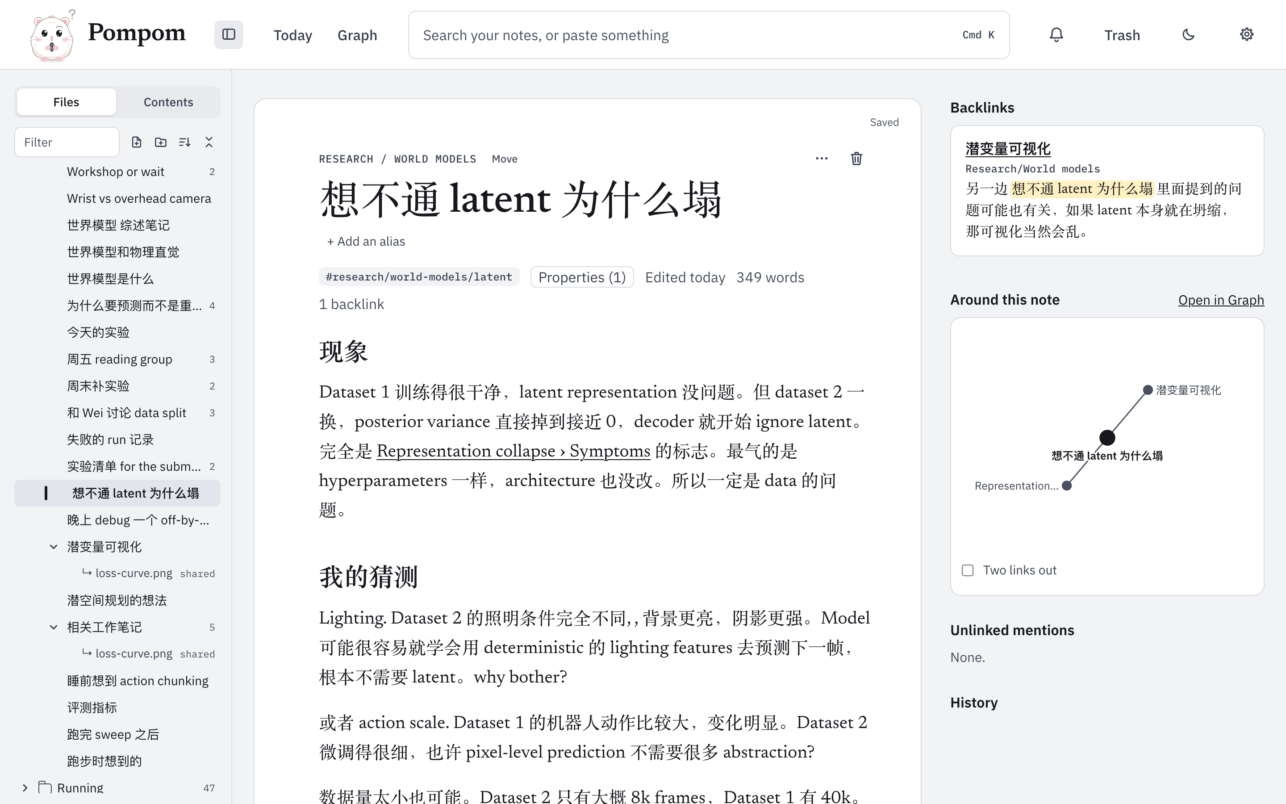Image resolution: width=1286 pixels, height=804 pixels.
Task: Click the 我的猜测 heading
Action: 368,577
